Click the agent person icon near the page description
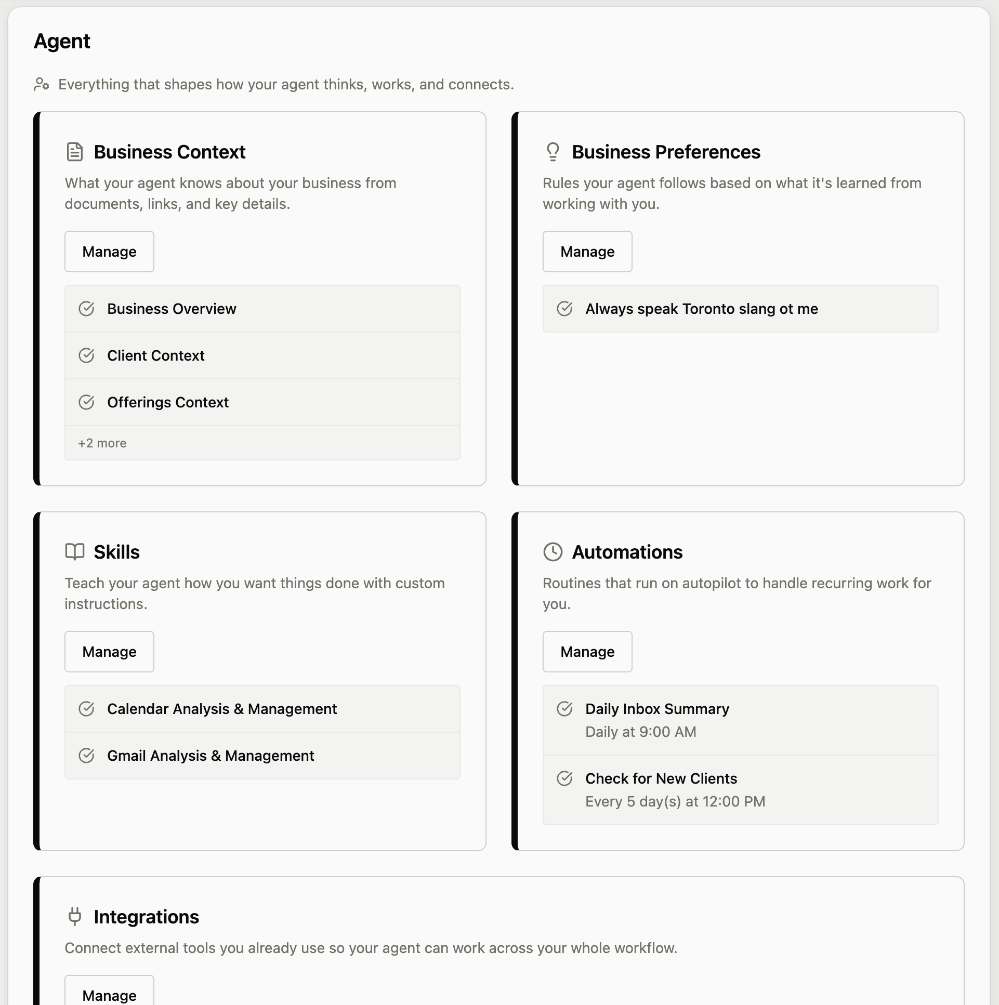The height and width of the screenshot is (1005, 999). pos(41,84)
